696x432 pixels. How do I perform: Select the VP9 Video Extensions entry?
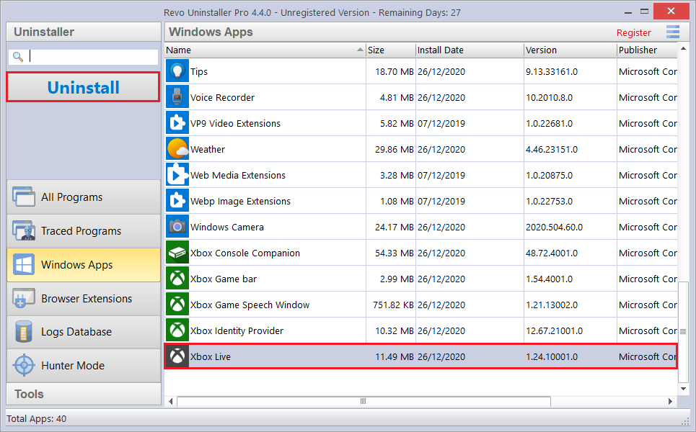click(235, 124)
